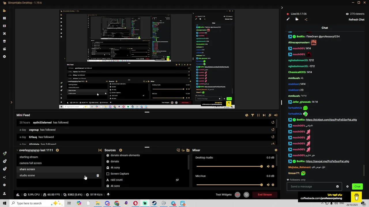Open the Dashboard grid icon in the sidebar

coord(4,18)
